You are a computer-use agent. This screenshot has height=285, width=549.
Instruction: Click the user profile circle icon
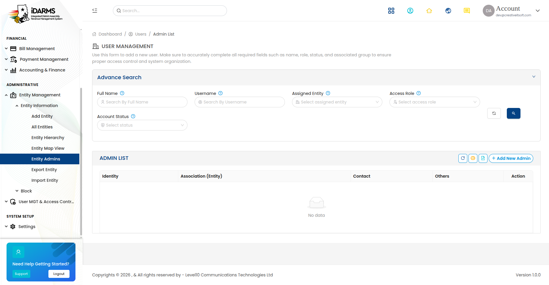pyautogui.click(x=410, y=11)
